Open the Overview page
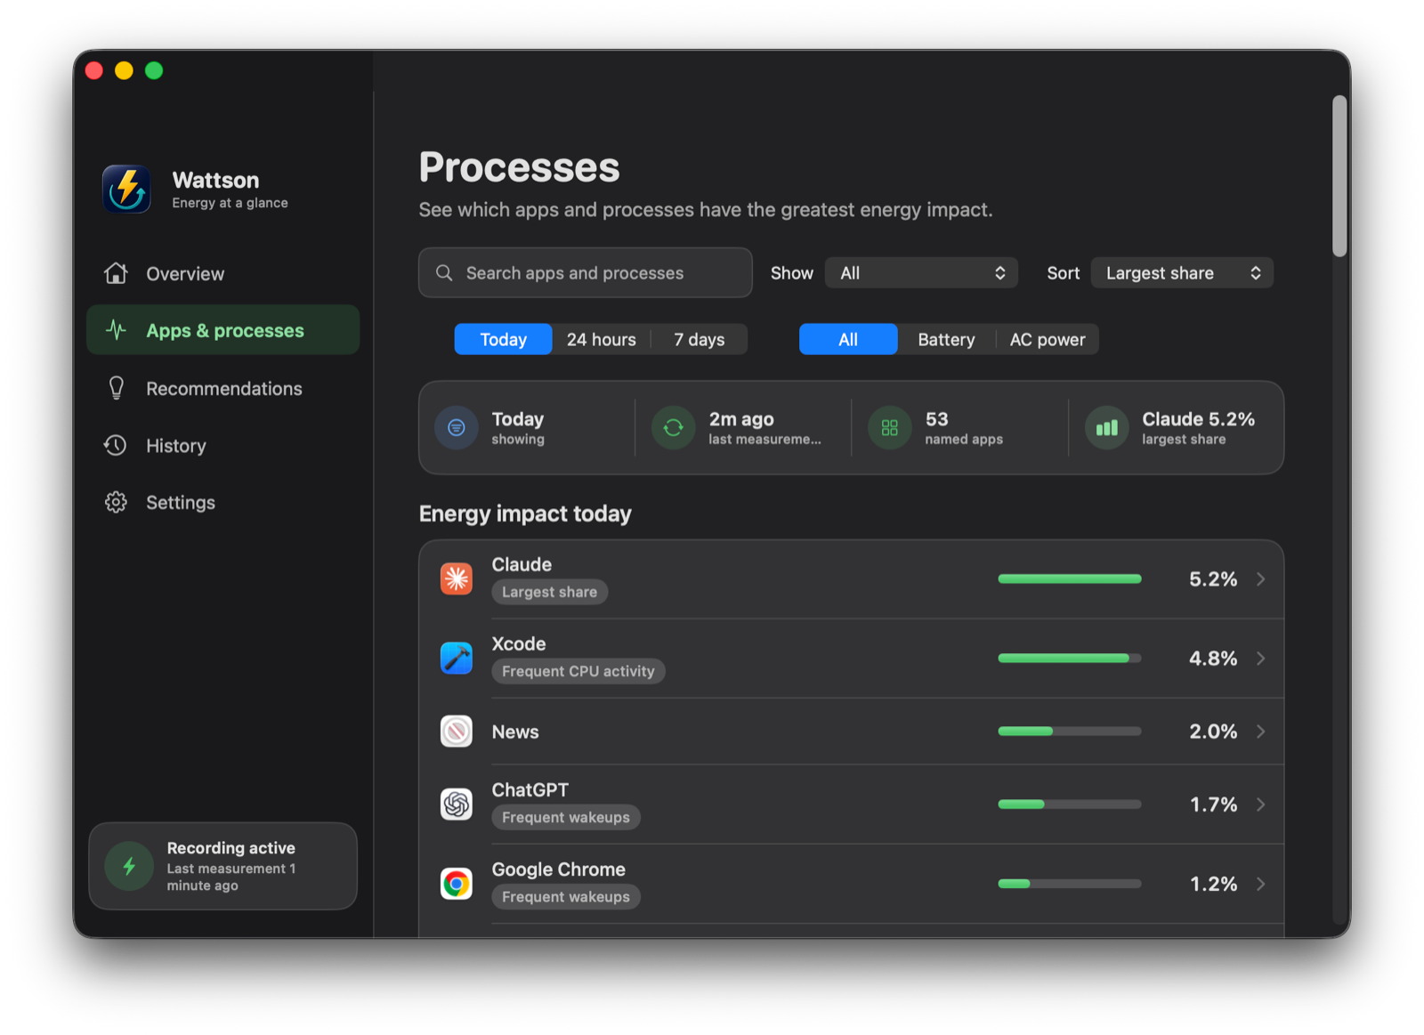 [x=222, y=273]
